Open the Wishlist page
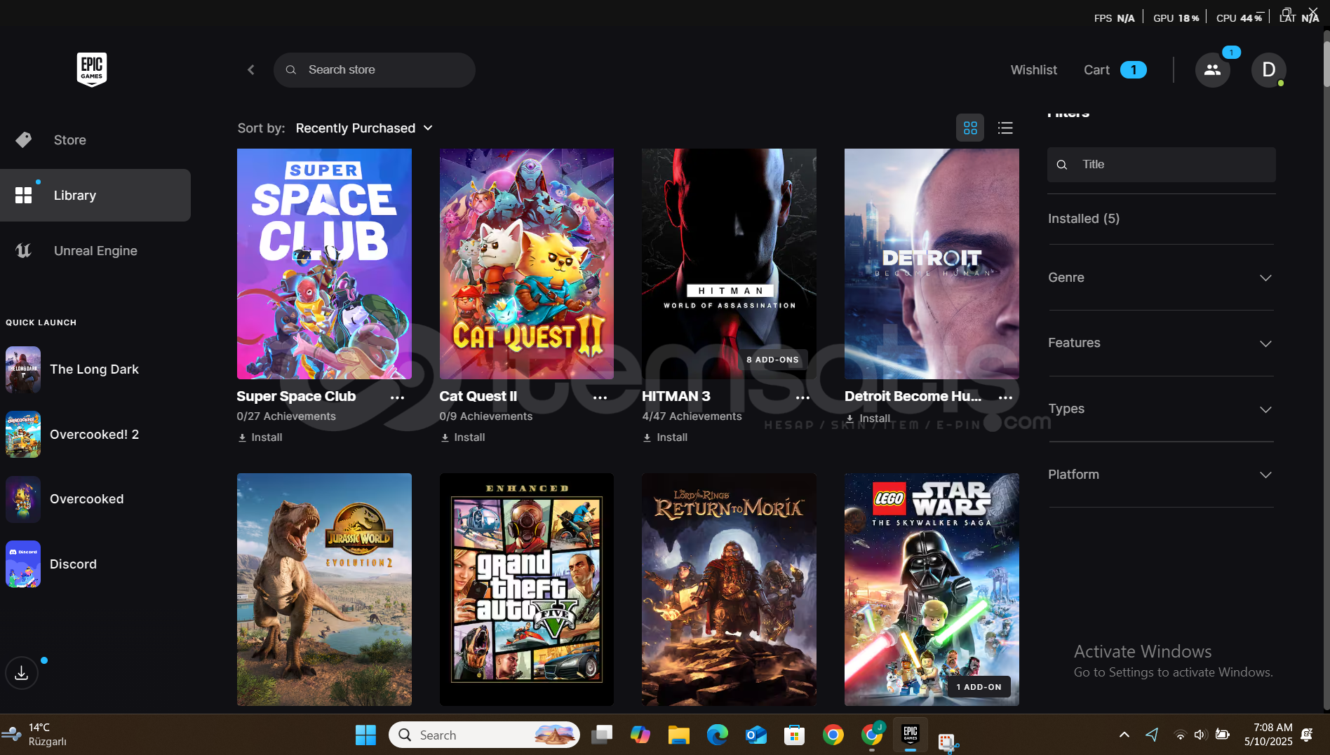 [x=1033, y=69]
